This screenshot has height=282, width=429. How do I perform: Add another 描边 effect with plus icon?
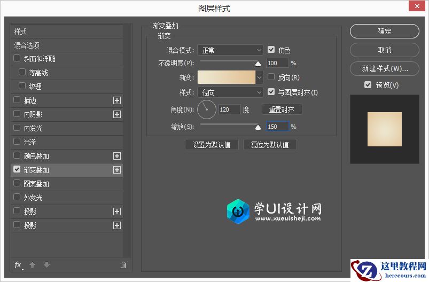click(x=117, y=100)
